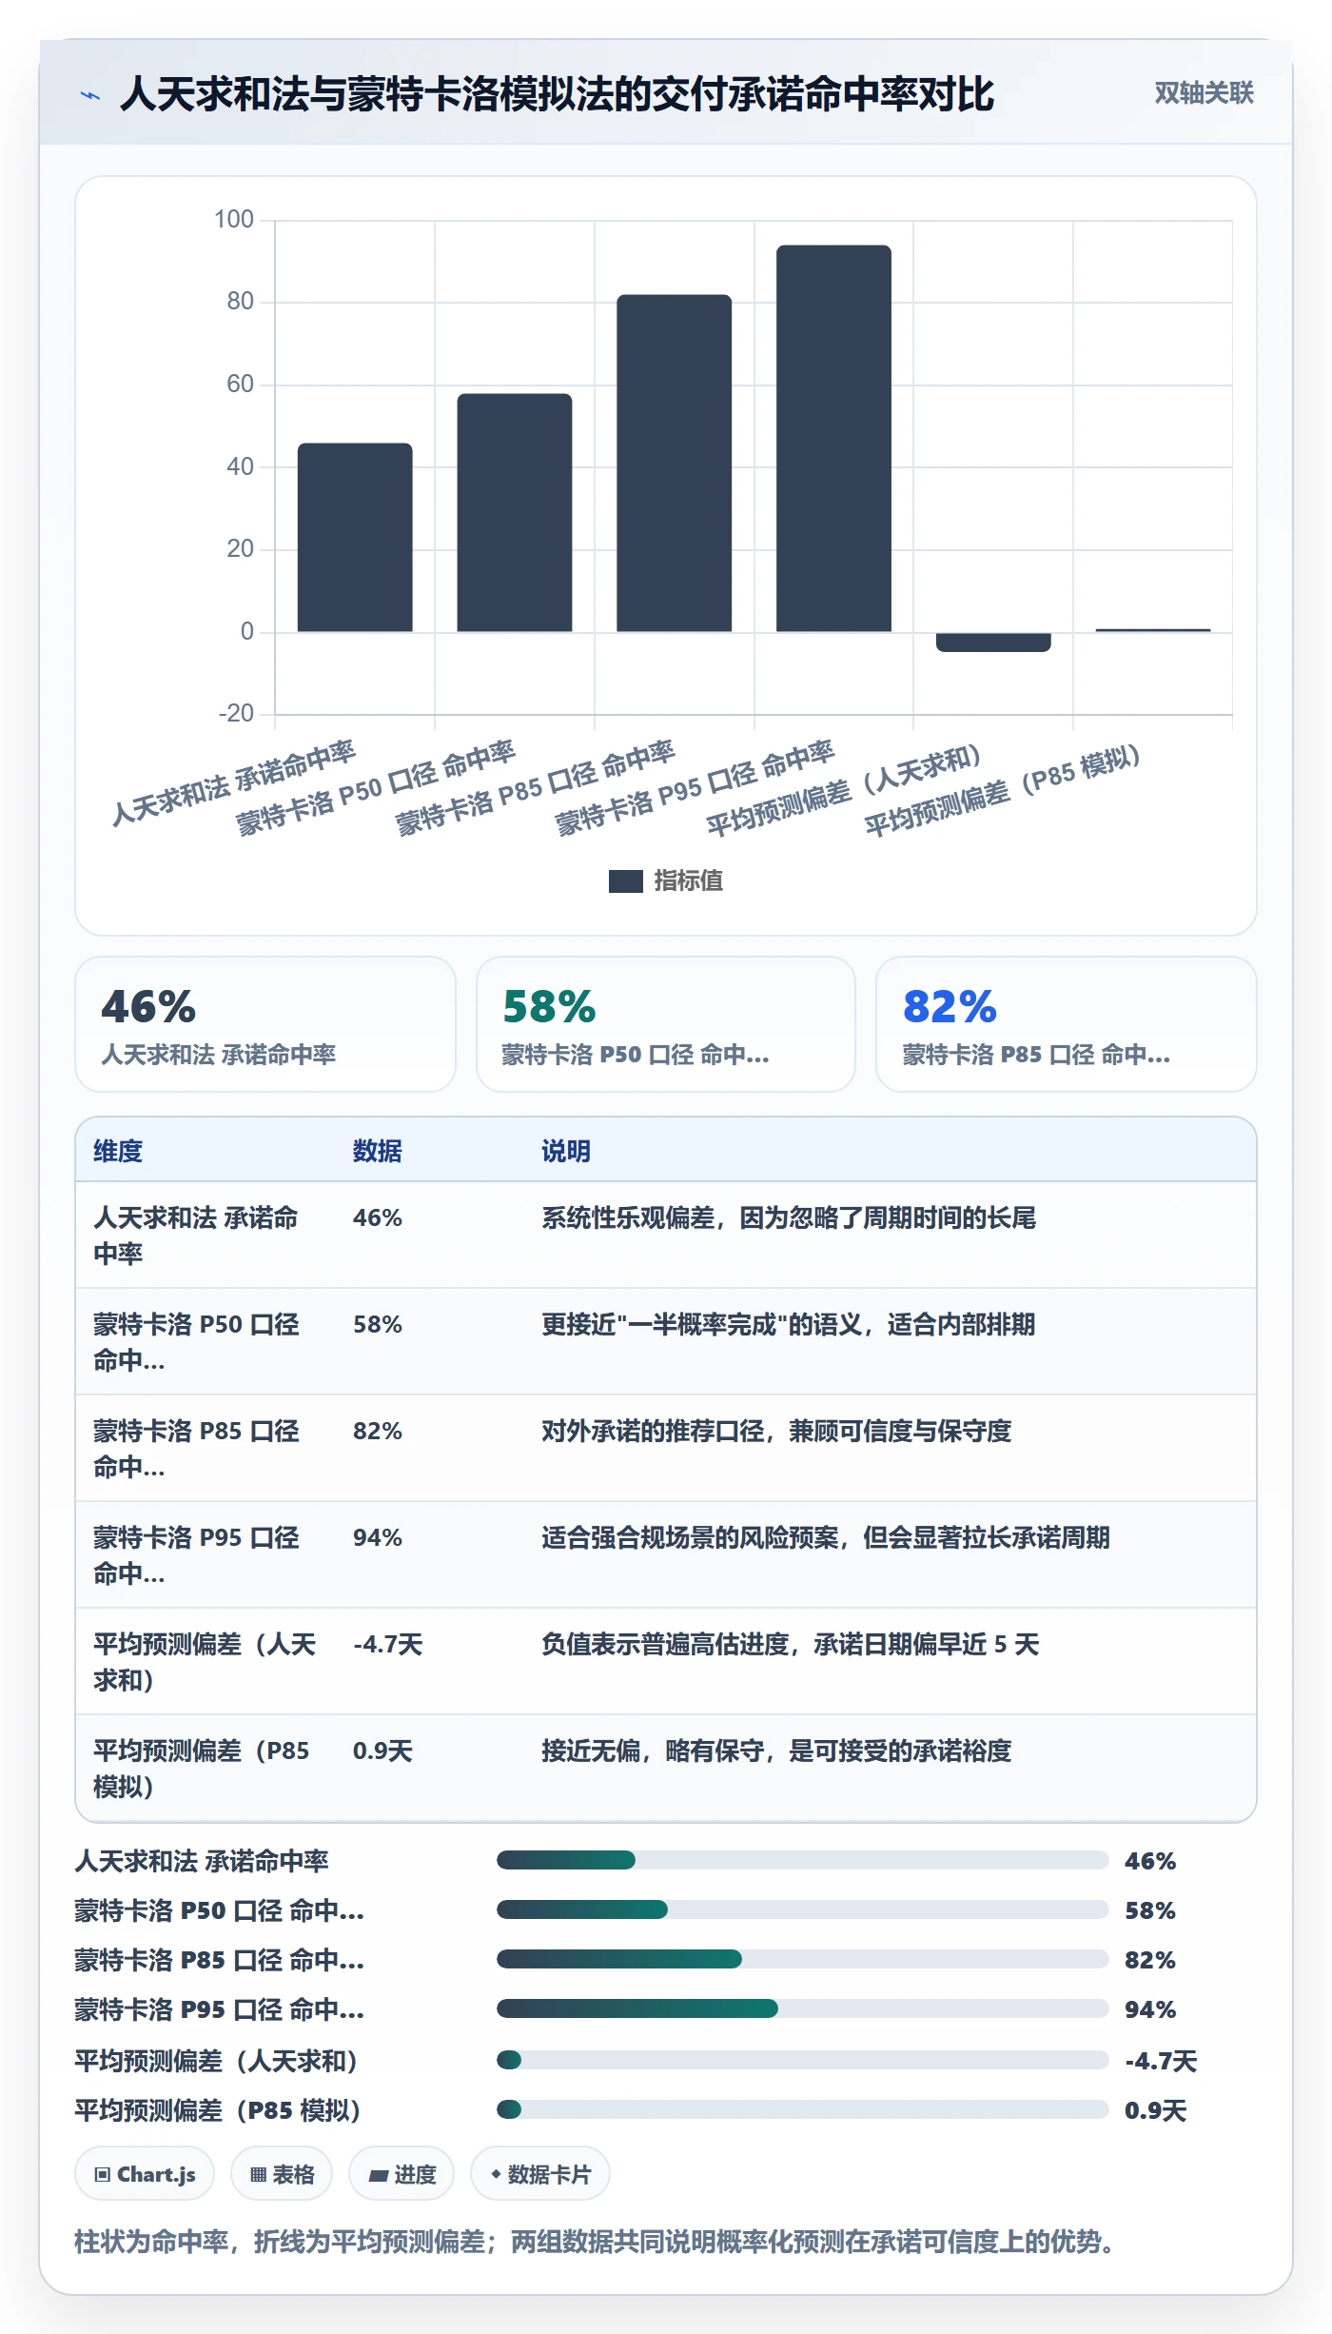Click the table text 接近无偏，略有保守，是可接受的承诺裕度
Image resolution: width=1332 pixels, height=2334 pixels.
pos(776,1750)
